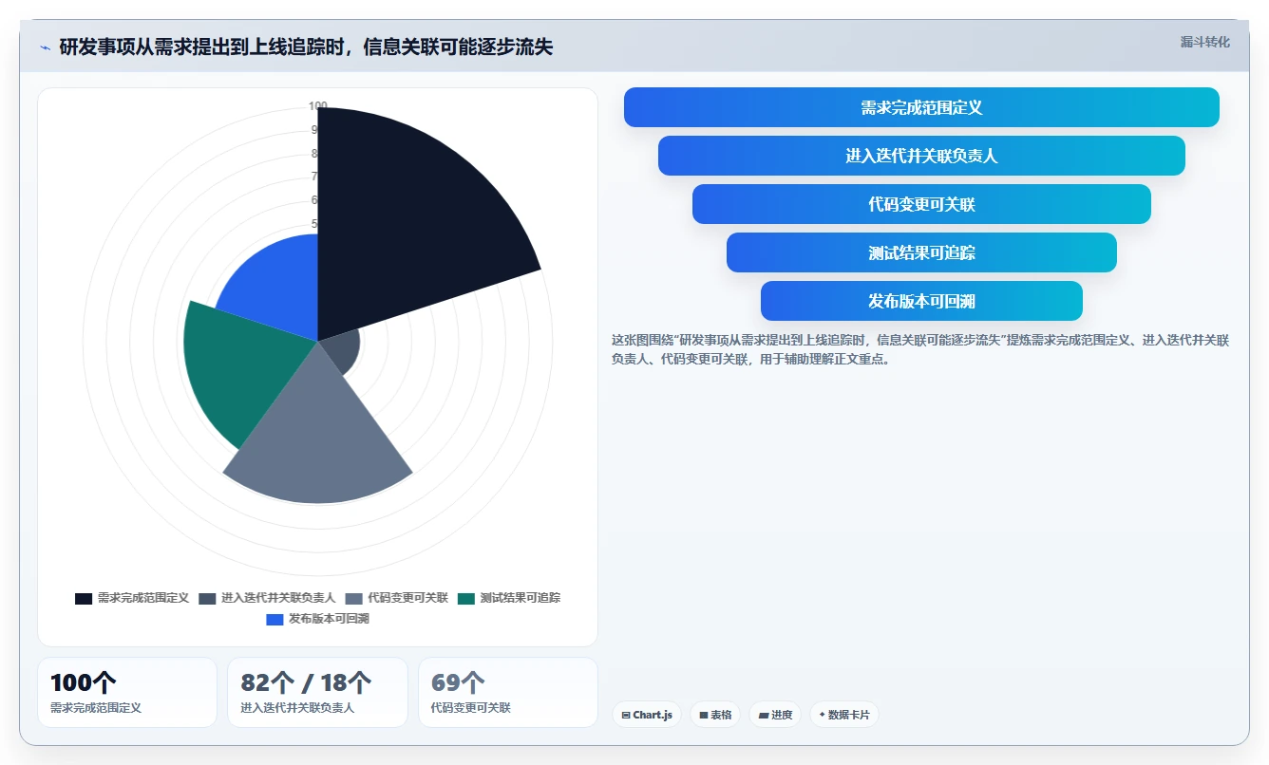This screenshot has height=765, width=1269.
Task: Click legend text 测试结果可追踪
Action: (x=520, y=599)
